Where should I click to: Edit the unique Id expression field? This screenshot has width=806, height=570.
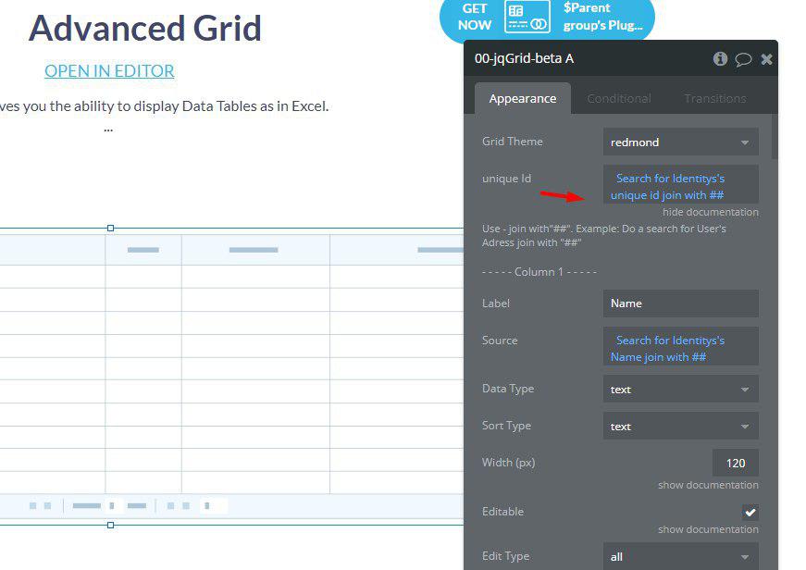pos(680,184)
